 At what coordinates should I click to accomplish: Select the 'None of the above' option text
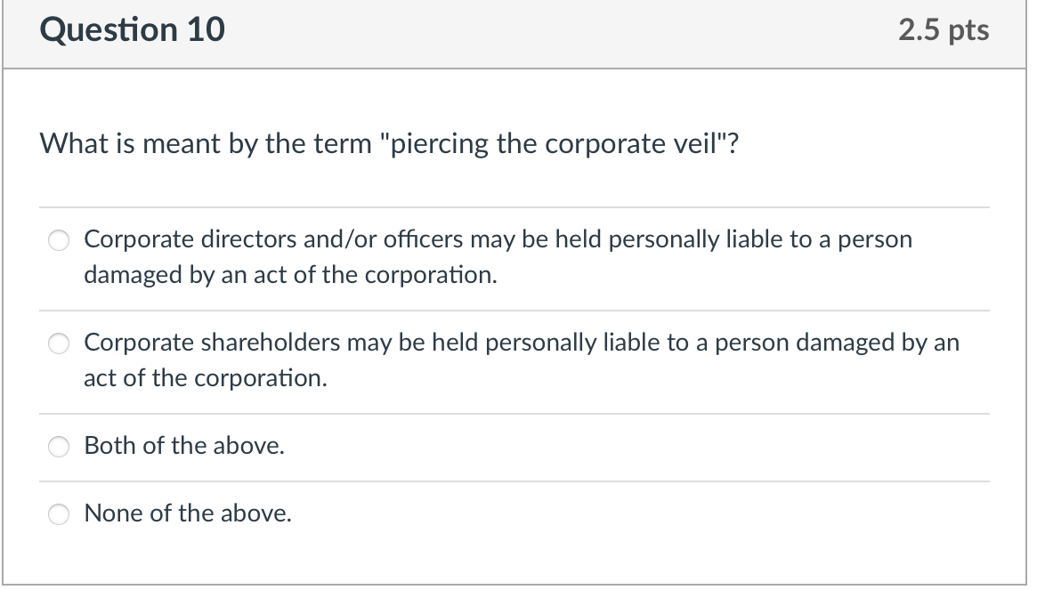tap(187, 513)
